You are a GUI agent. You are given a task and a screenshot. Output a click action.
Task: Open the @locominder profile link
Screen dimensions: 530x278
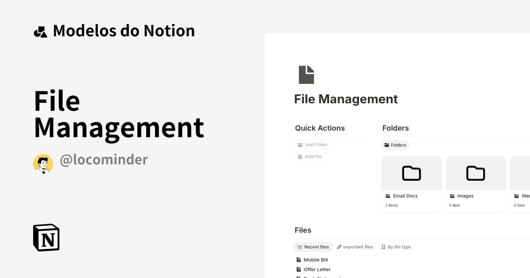(x=104, y=159)
